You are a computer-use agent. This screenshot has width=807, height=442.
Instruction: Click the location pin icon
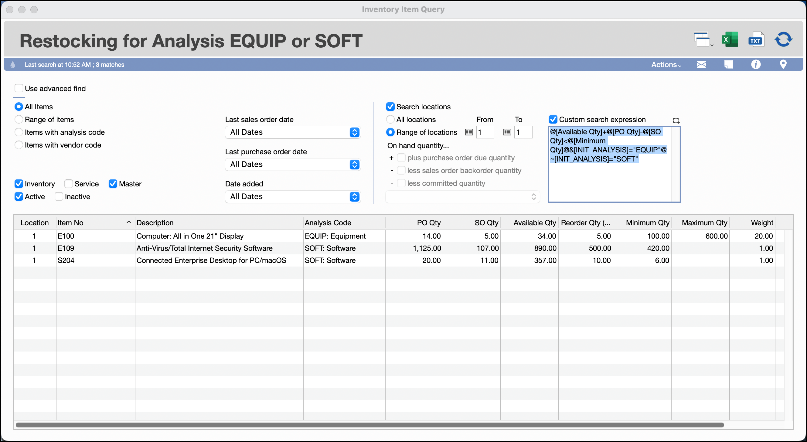[783, 65]
